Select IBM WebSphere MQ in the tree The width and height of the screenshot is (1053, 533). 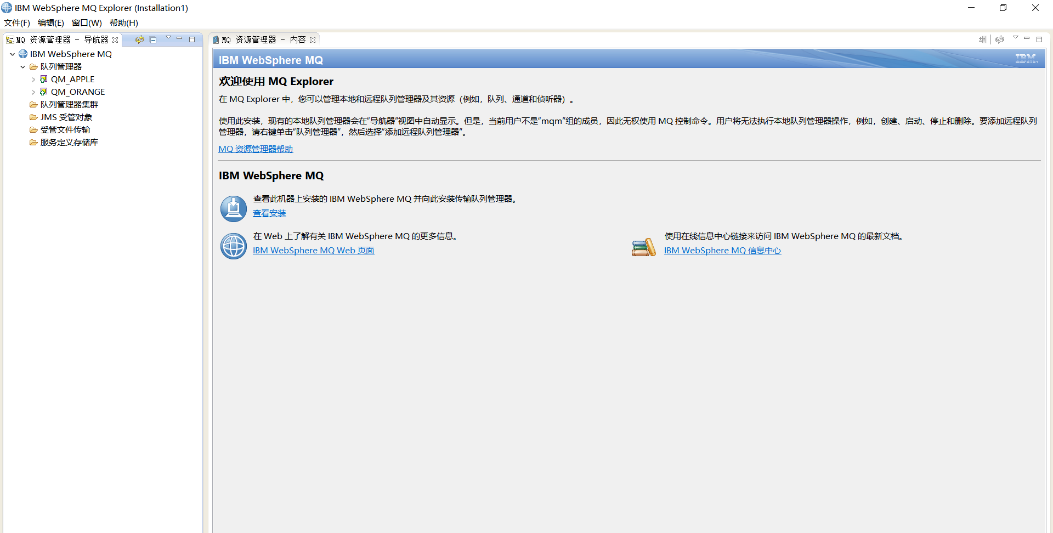pyautogui.click(x=71, y=54)
